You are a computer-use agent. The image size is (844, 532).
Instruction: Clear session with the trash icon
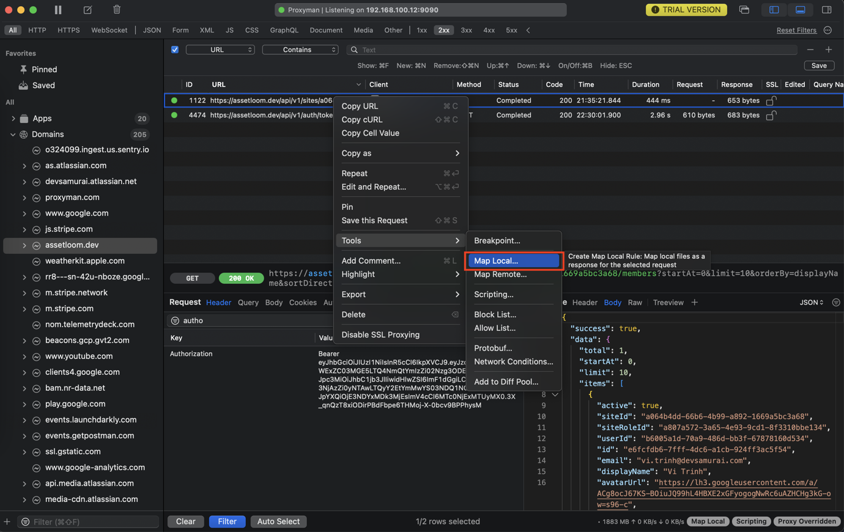[117, 10]
